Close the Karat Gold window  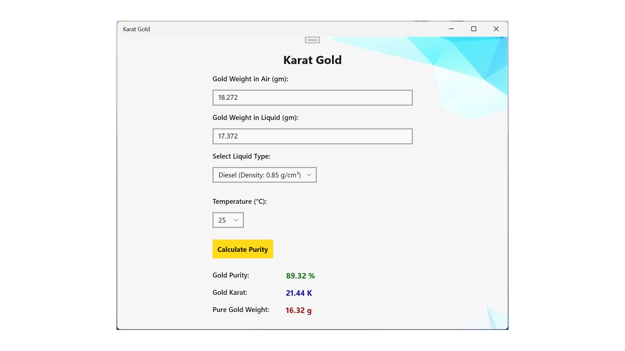coord(496,29)
